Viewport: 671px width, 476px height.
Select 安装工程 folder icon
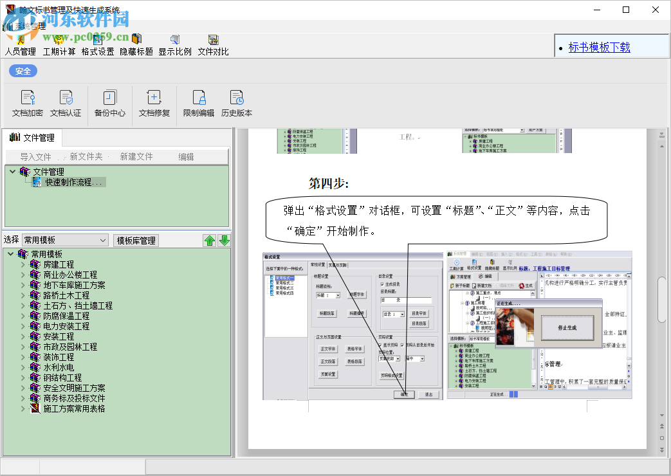coord(35,336)
